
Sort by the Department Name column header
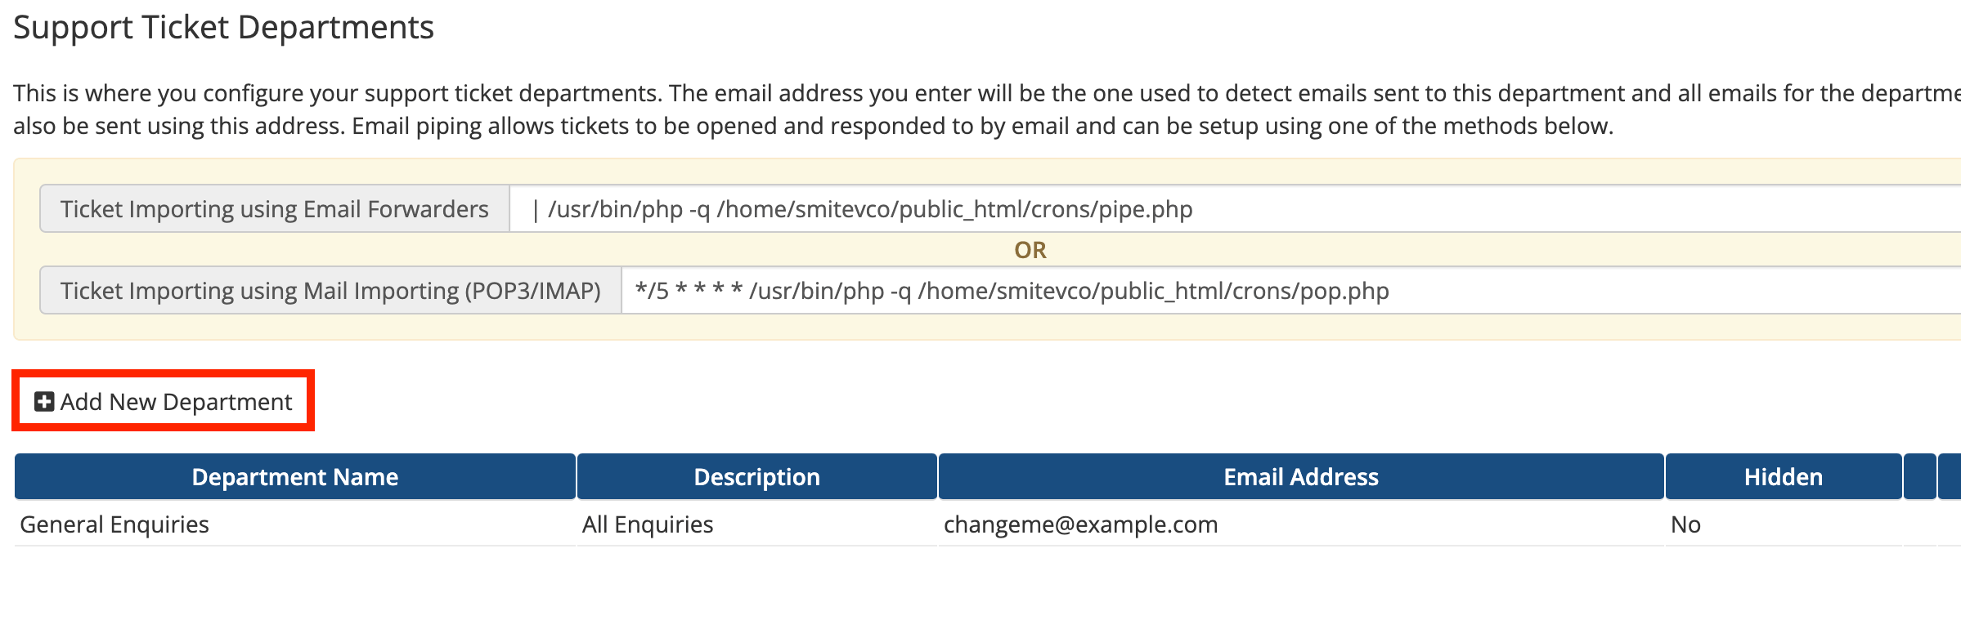294,477
